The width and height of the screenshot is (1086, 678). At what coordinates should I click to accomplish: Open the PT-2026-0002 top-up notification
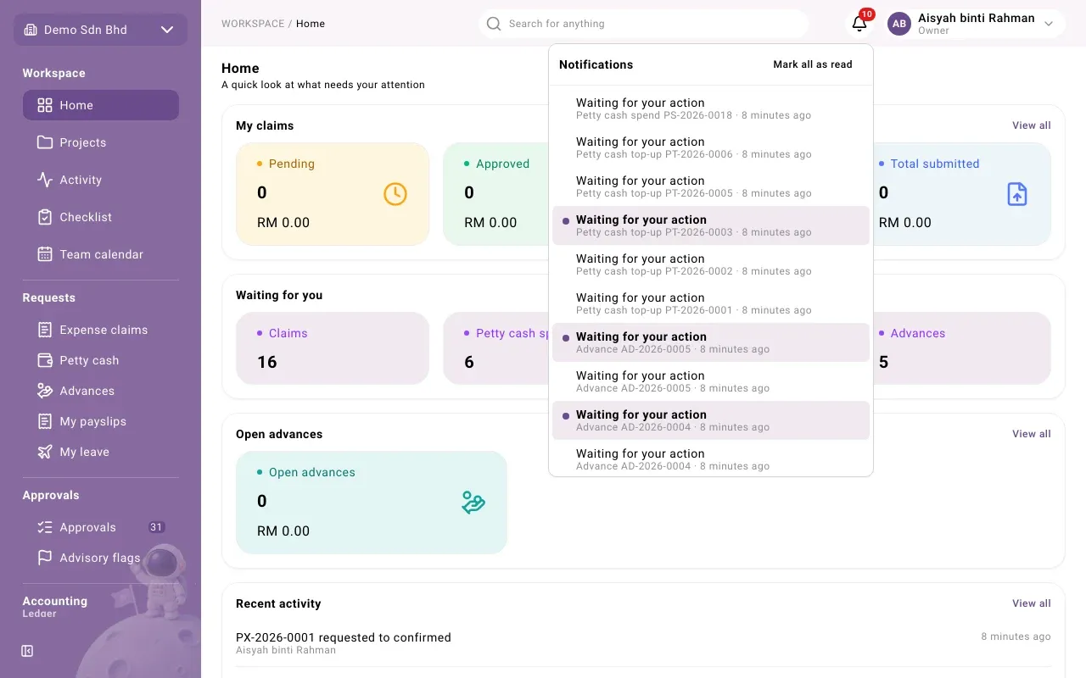click(711, 264)
